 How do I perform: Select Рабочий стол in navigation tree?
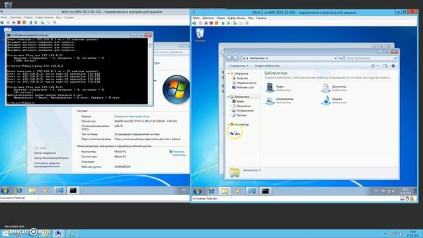243,87
